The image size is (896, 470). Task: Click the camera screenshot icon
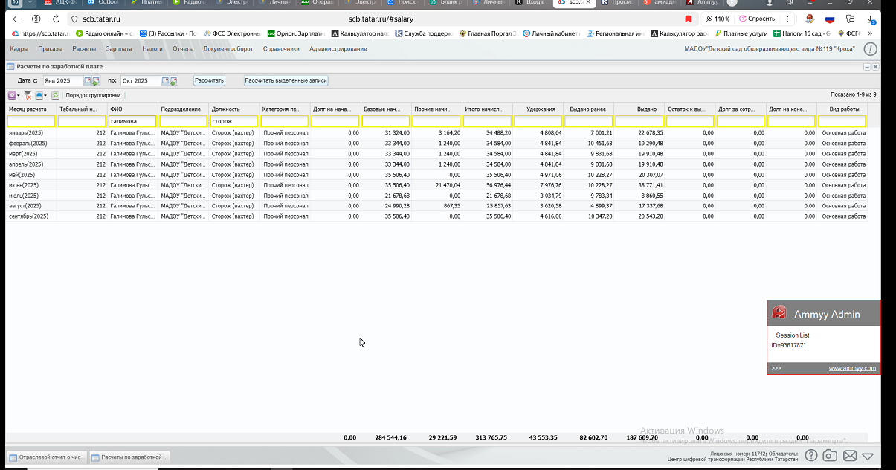coord(831,455)
